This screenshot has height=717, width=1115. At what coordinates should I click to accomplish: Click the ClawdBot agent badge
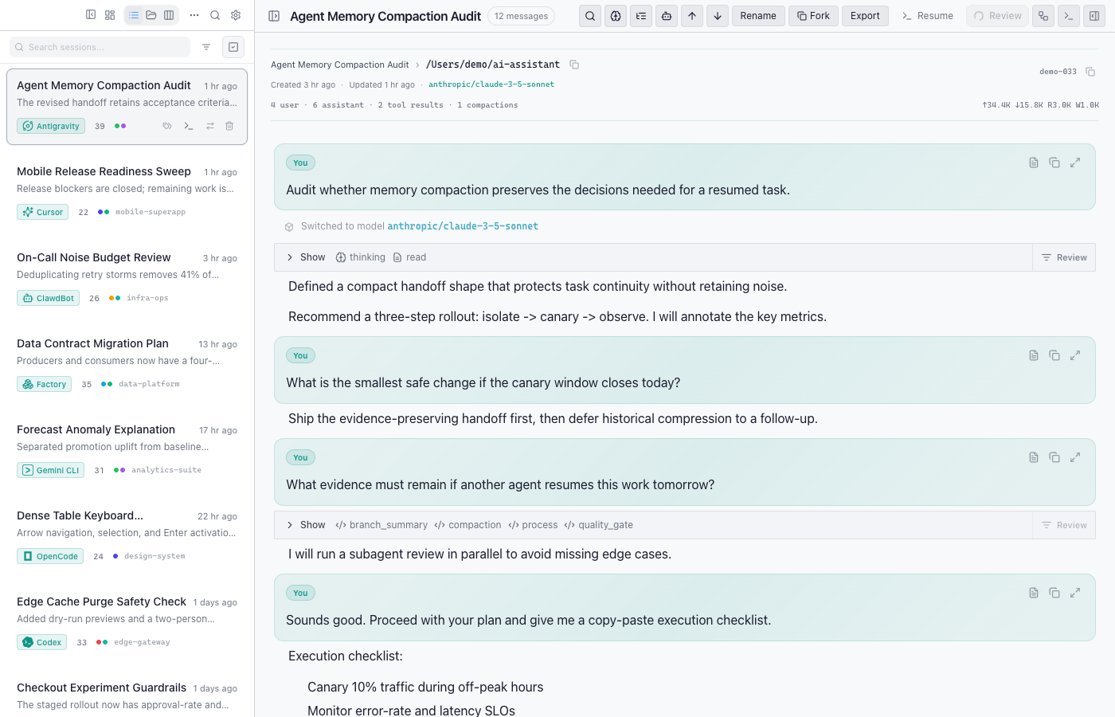point(48,298)
